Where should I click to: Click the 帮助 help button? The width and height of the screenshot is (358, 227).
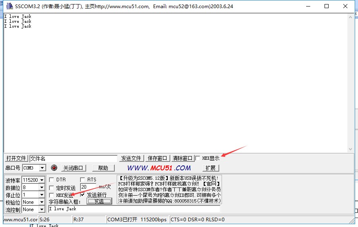103,168
